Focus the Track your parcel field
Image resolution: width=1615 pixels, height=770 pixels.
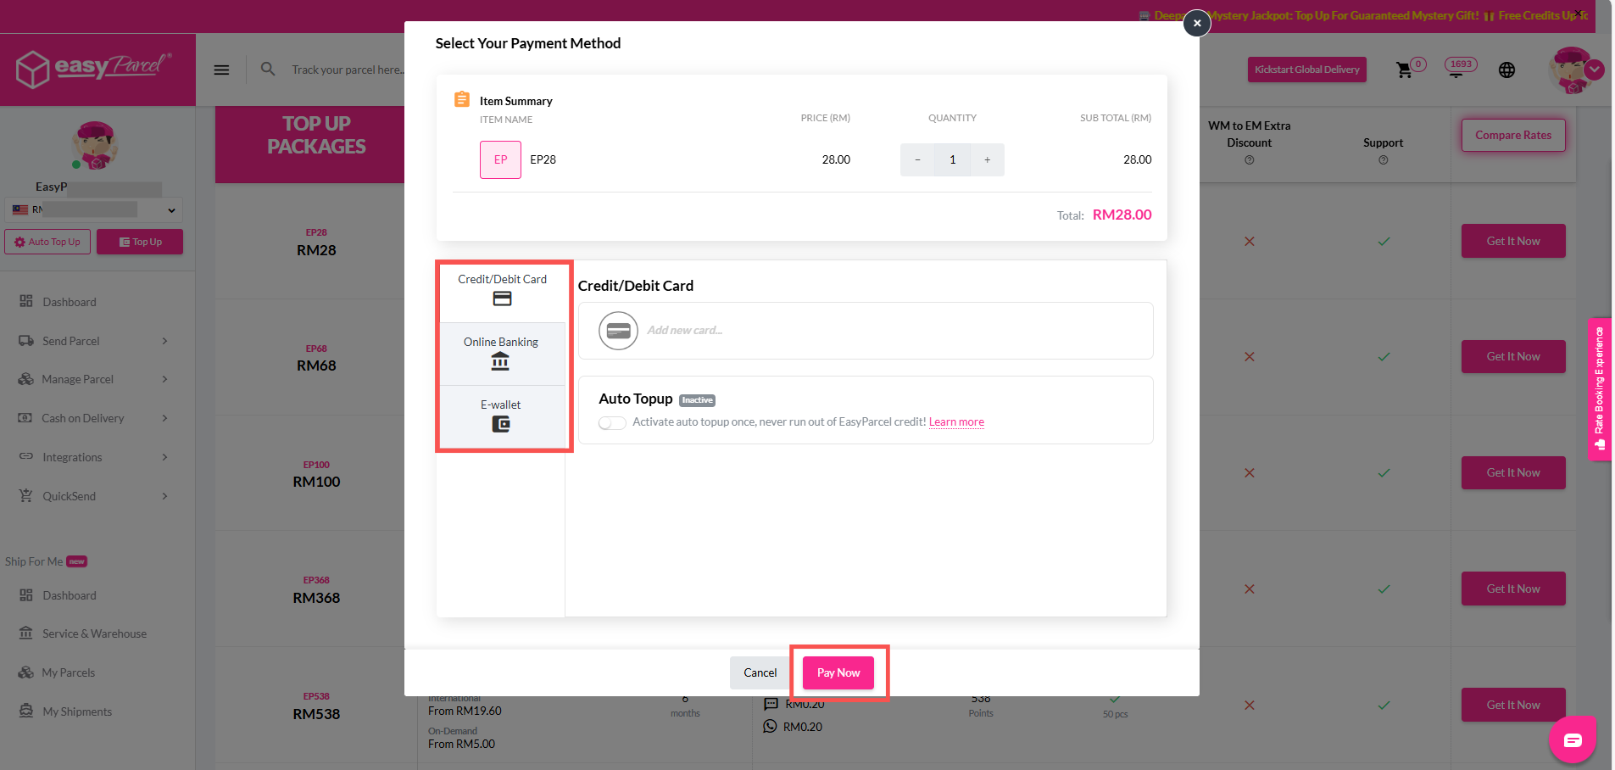pyautogui.click(x=348, y=70)
